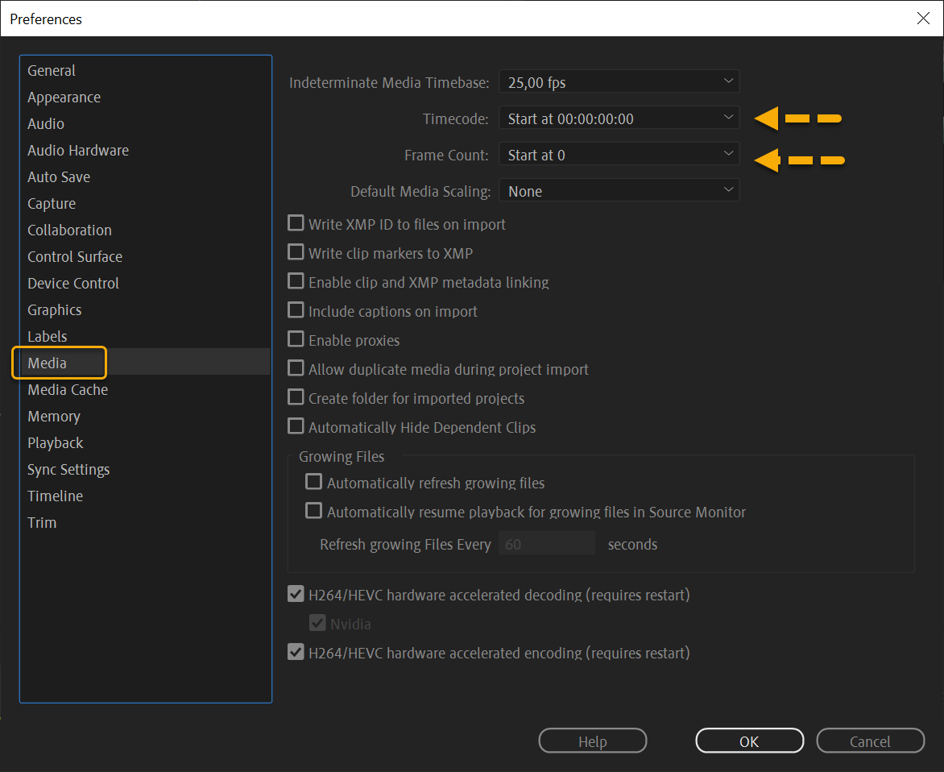Viewport: 944px width, 772px height.
Task: Enable Automatically refresh growing files
Action: click(x=313, y=481)
